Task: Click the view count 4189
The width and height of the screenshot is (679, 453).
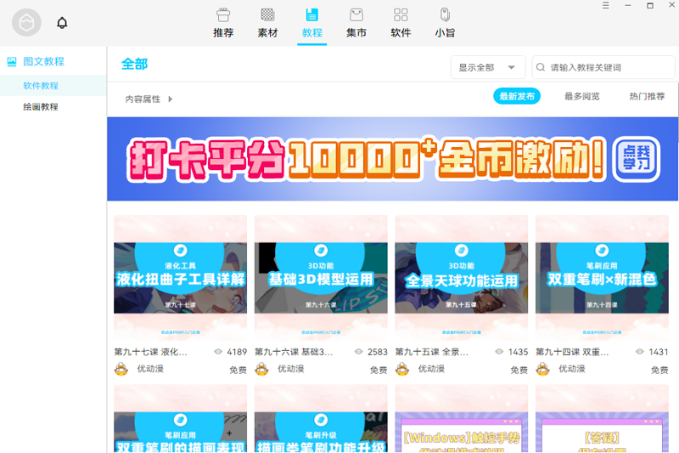Action: (237, 352)
